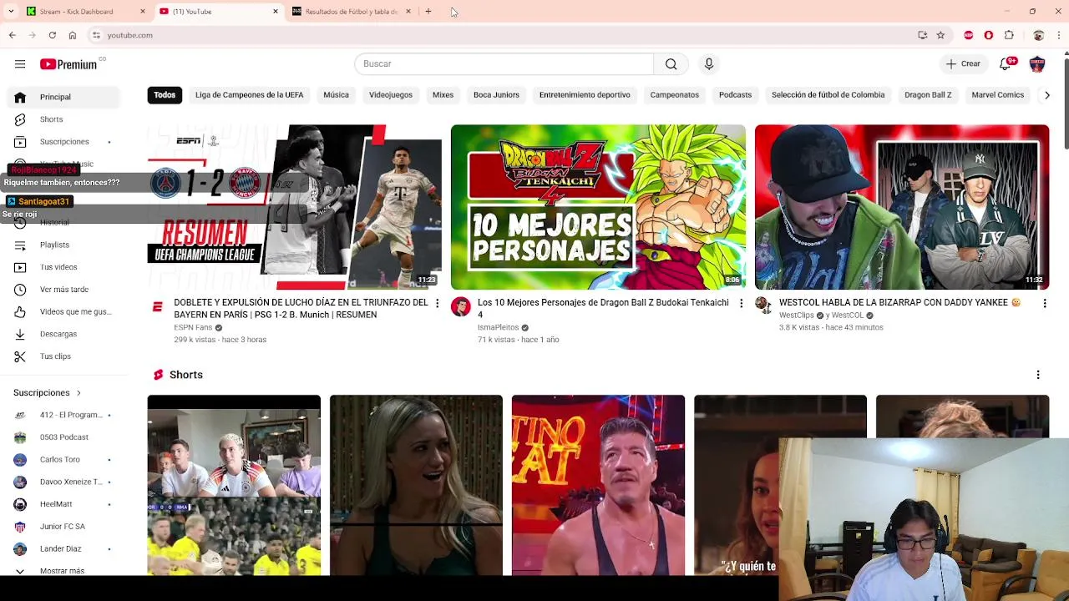Click the search magnifier button
This screenshot has width=1069, height=601.
(x=671, y=64)
